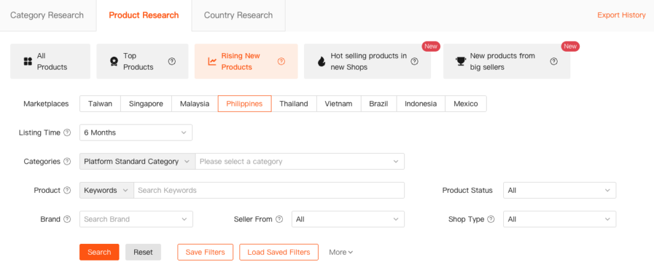
Task: Open the Country Research tab
Action: pyautogui.click(x=238, y=15)
